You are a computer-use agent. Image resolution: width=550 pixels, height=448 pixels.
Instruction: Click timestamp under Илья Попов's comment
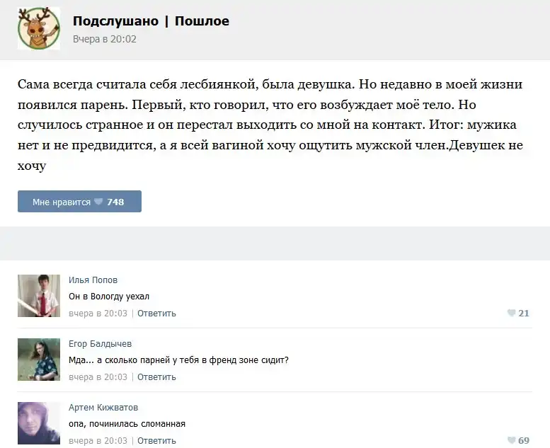coord(98,314)
